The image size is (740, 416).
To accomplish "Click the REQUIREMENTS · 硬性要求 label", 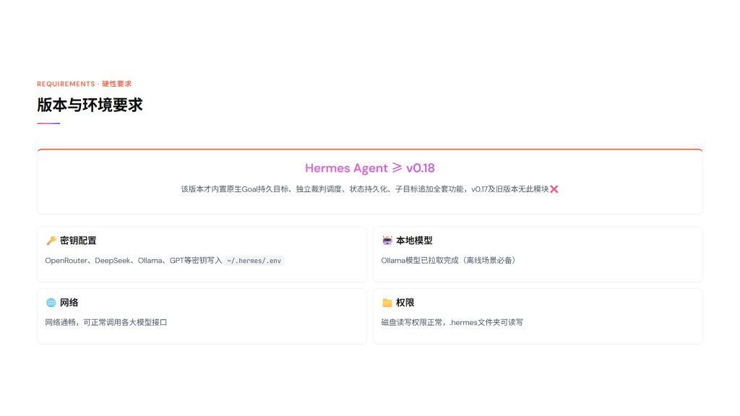I will click(x=85, y=84).
